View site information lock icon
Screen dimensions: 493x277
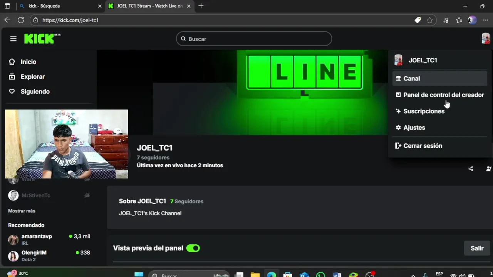35,20
